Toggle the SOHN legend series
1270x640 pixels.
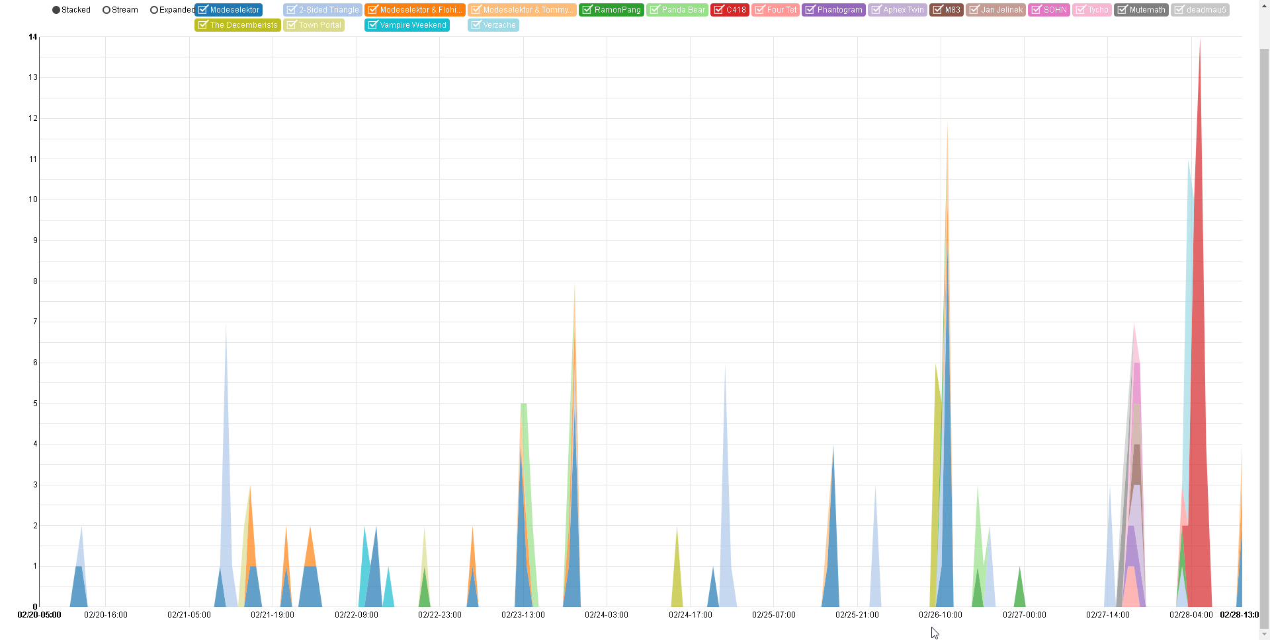[1048, 10]
